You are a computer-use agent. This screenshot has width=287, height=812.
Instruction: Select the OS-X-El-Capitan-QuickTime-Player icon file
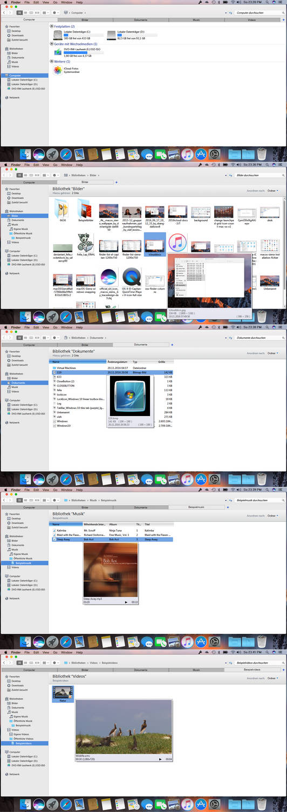pos(132,283)
